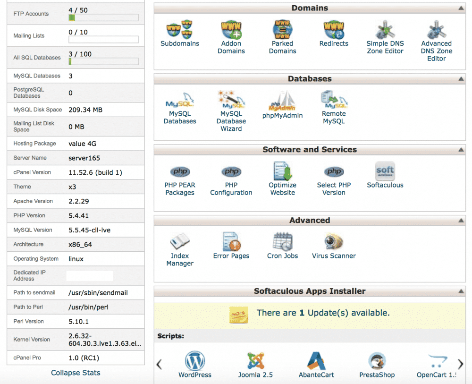Viewport: 472px width, 384px height.
Task: Click the Dedicated IP Address field
Action: [90, 276]
